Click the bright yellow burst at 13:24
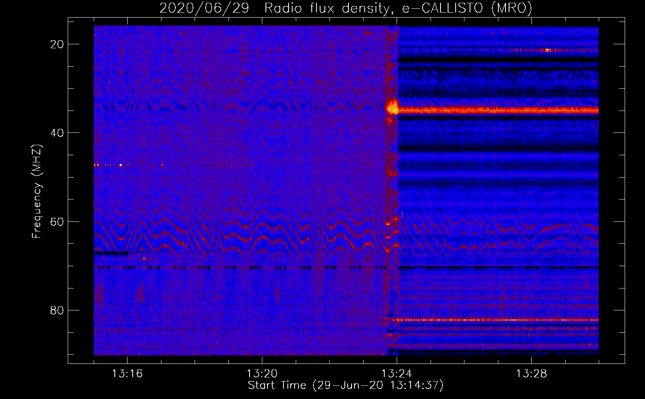 tap(393, 108)
